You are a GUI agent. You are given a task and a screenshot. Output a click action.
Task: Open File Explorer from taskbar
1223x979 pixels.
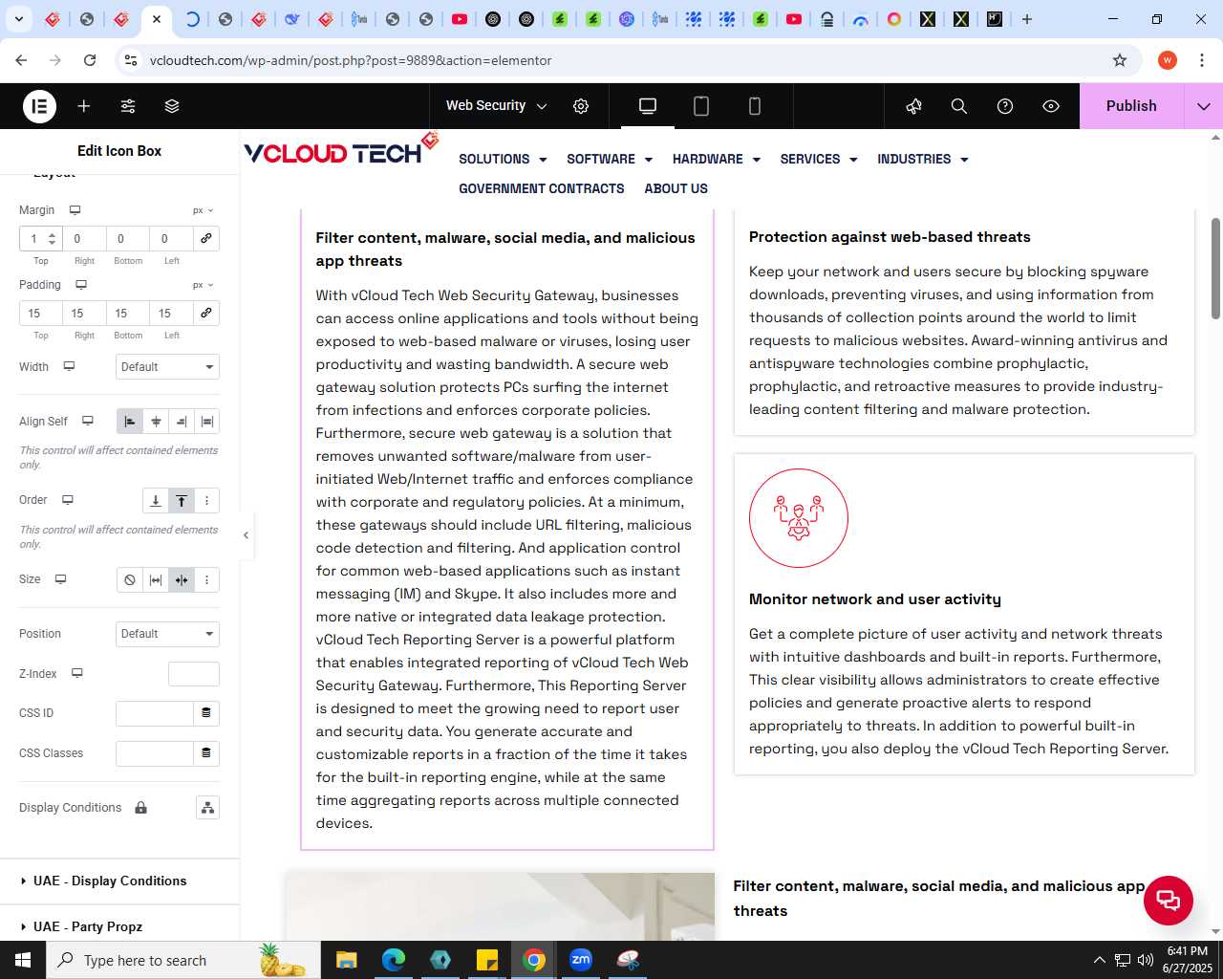(x=347, y=960)
